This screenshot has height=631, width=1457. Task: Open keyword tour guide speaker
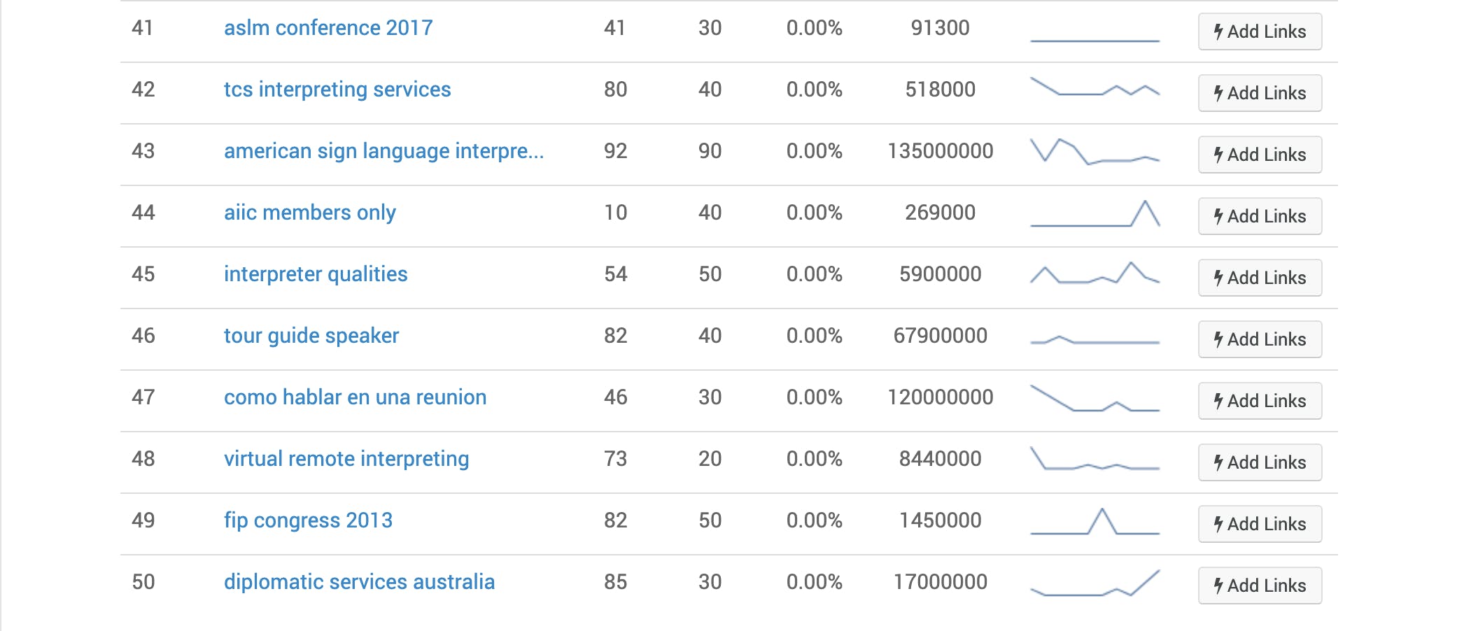pos(311,336)
